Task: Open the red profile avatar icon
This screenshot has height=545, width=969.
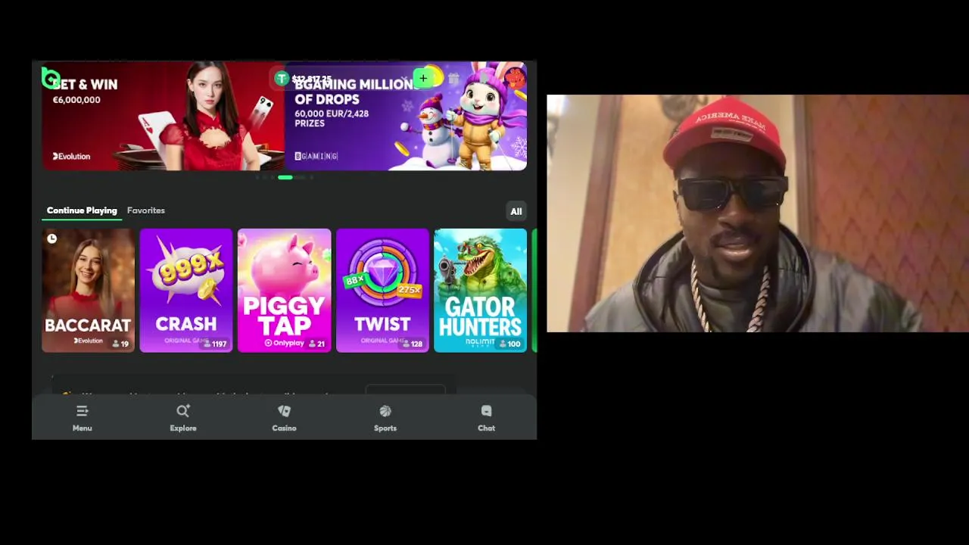Action: pos(515,77)
